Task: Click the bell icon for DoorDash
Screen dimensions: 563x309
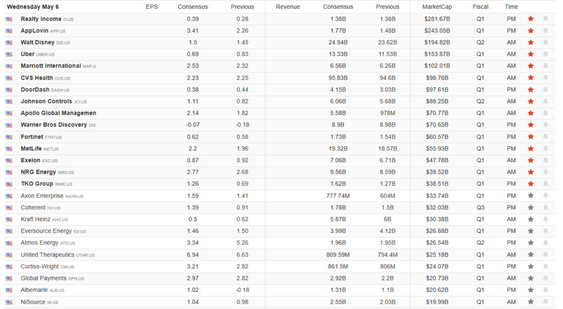Action: pos(545,90)
